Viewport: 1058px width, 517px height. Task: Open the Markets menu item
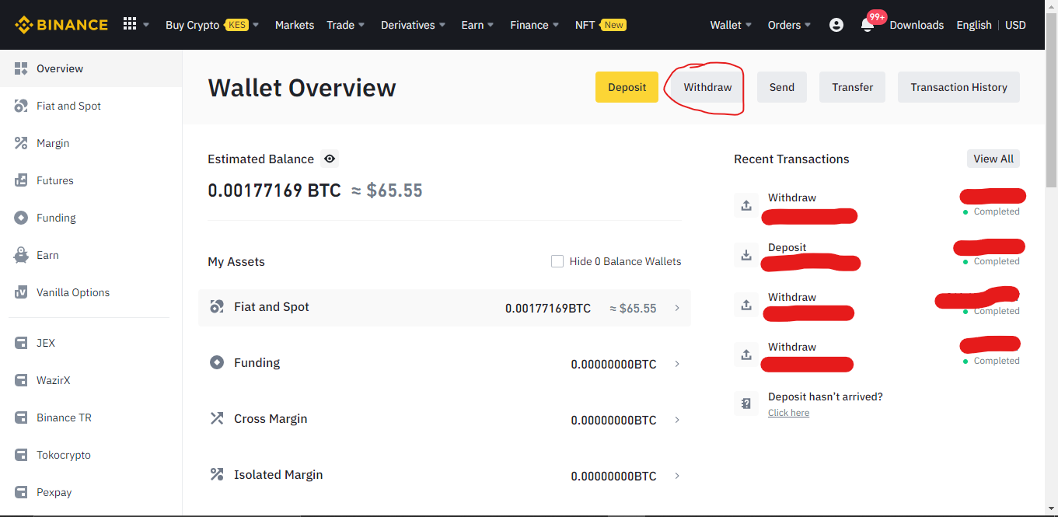295,25
